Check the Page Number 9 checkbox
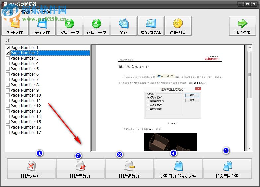The width and height of the screenshot is (260, 187). tap(8, 90)
